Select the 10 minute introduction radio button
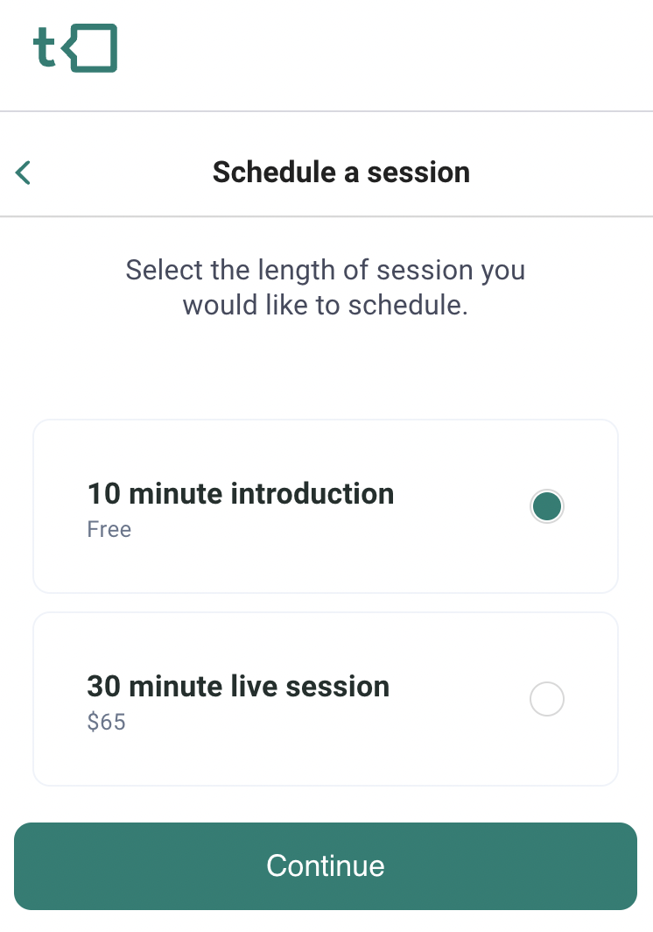Image resolution: width=653 pixels, height=932 pixels. point(546,506)
